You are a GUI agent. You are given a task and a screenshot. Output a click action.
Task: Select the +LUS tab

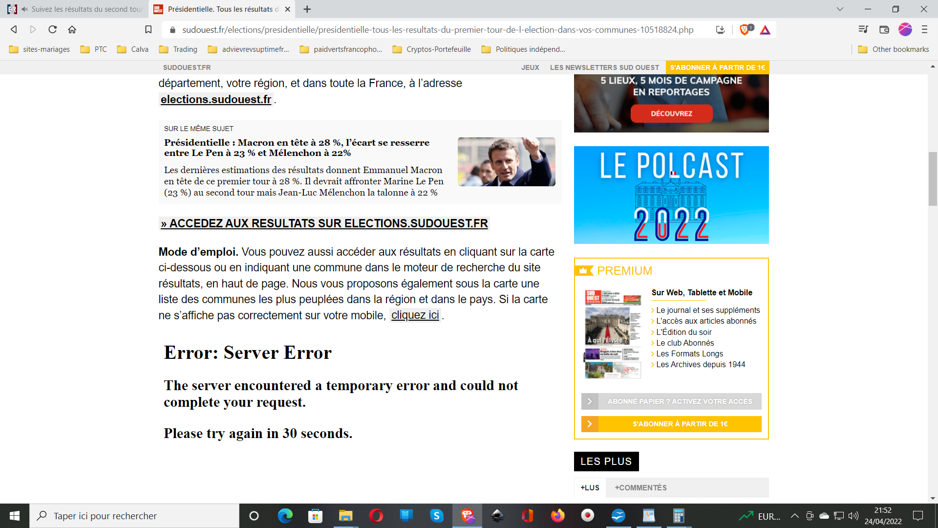pyautogui.click(x=590, y=488)
